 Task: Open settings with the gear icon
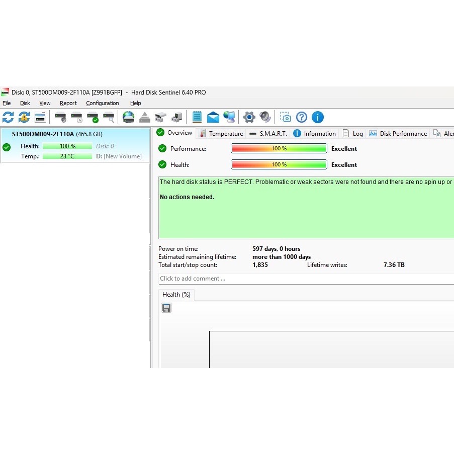[x=249, y=117]
